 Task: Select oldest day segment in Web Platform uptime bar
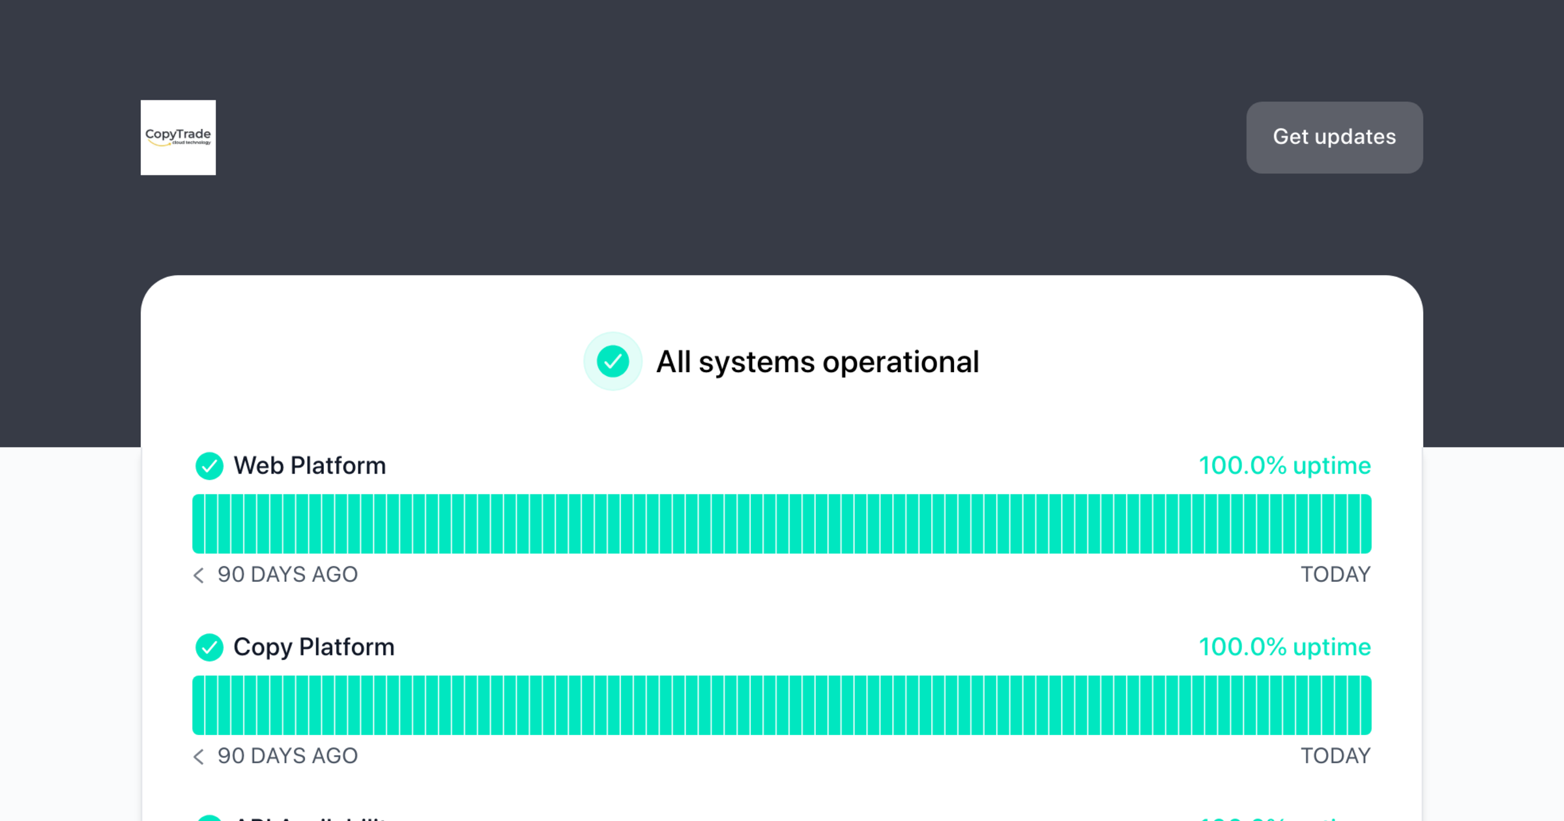198,524
